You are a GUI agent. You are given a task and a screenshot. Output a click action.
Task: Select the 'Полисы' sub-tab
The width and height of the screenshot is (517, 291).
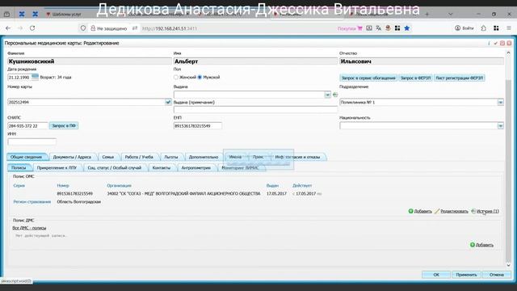pos(19,168)
